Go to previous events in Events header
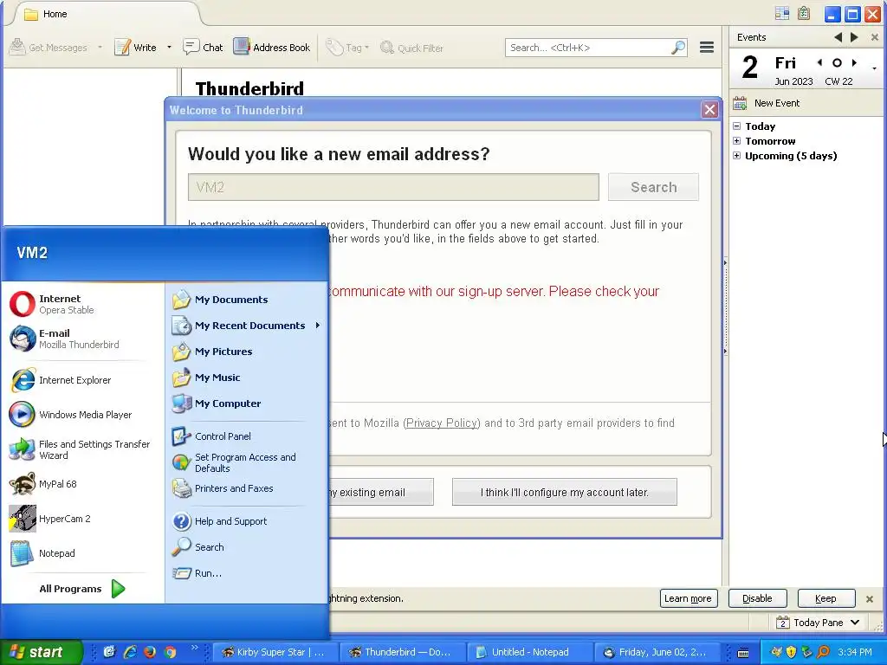 838,37
